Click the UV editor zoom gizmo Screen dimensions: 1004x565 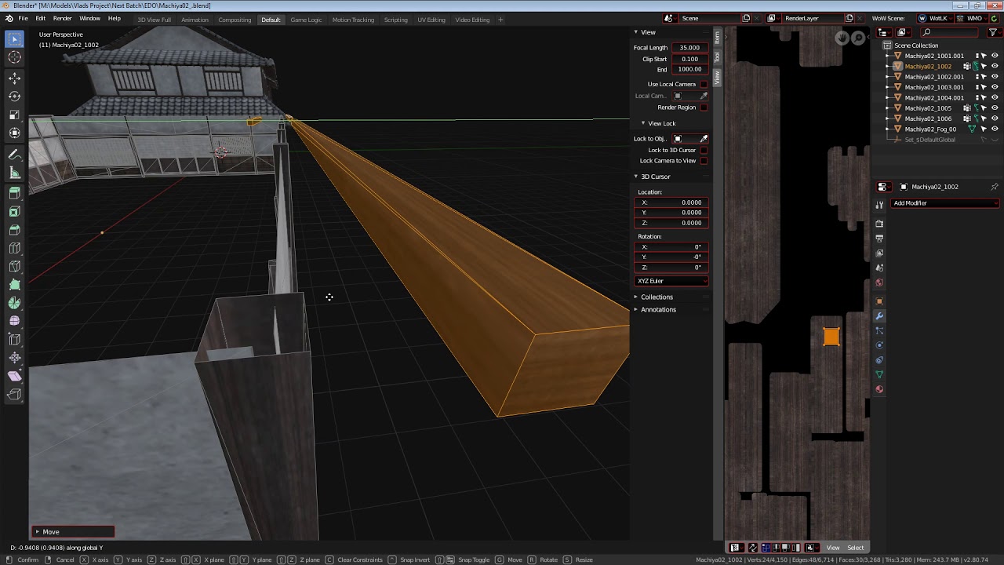[x=859, y=38]
